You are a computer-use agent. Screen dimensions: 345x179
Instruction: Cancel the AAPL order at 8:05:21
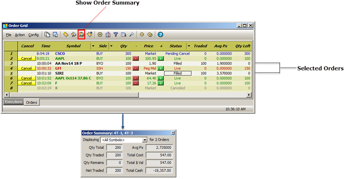click(27, 59)
